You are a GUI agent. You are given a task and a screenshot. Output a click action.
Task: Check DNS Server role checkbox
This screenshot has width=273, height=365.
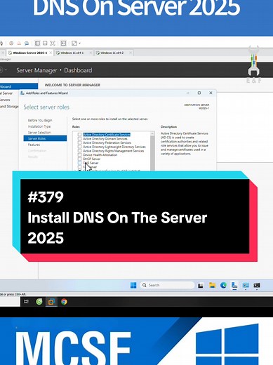[79, 163]
